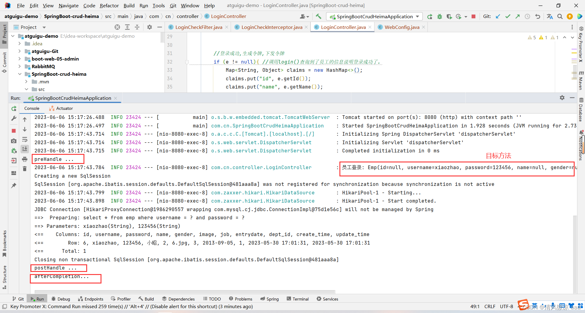The height and width of the screenshot is (313, 585).
Task: Click the UTF-8 encoding status
Action: (506, 306)
